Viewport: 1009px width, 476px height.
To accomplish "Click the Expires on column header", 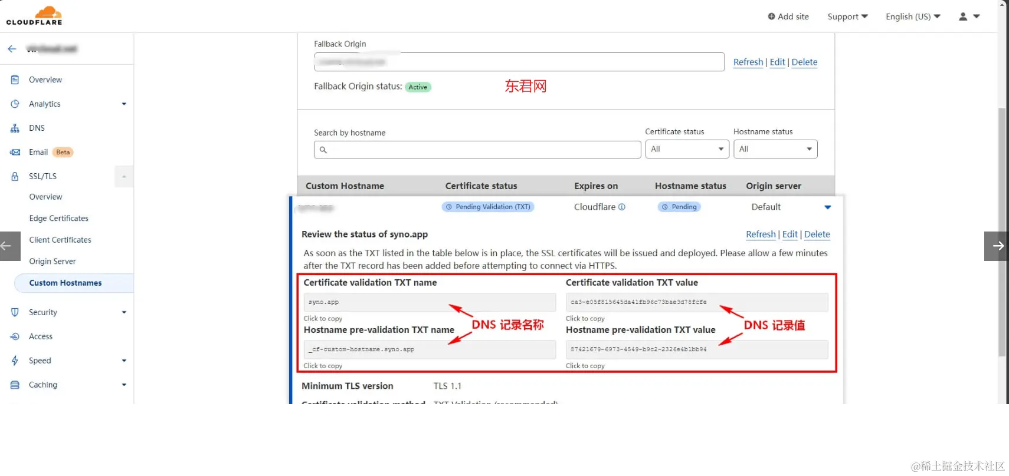I will click(596, 186).
